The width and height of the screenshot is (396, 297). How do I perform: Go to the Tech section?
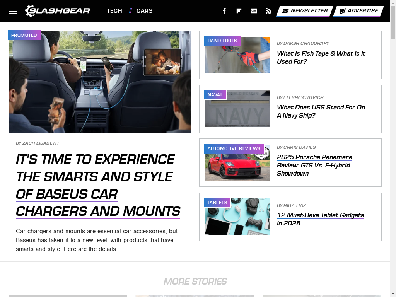tap(114, 11)
